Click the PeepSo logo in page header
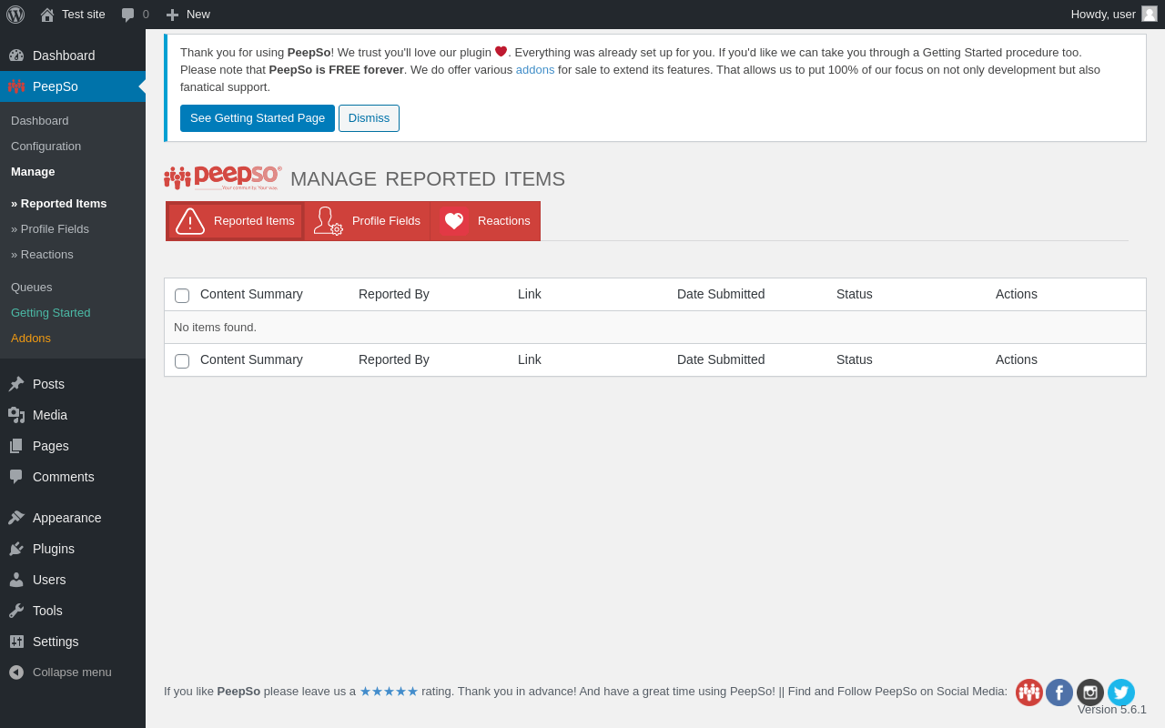The image size is (1165, 728). [223, 178]
